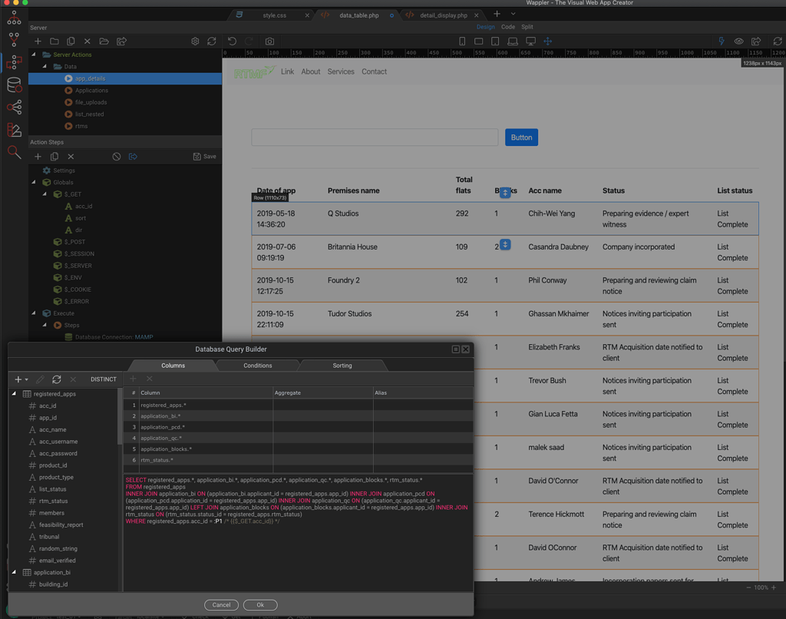Open the Database Manager sidebar icon
Image resolution: width=786 pixels, height=619 pixels.
pyautogui.click(x=14, y=85)
